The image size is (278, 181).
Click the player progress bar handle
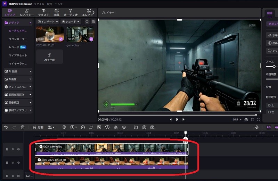point(256,115)
